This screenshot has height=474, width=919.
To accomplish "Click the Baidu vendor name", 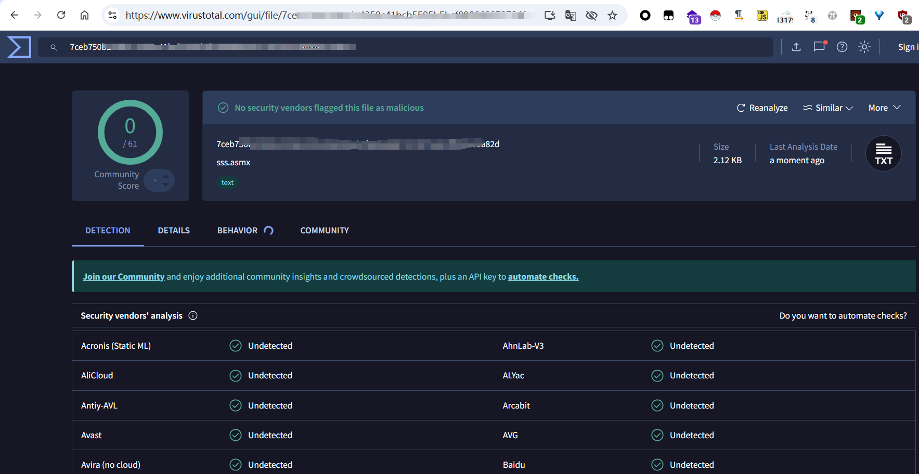I will click(x=514, y=465).
